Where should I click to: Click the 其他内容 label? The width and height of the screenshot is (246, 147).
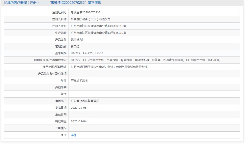(61, 87)
